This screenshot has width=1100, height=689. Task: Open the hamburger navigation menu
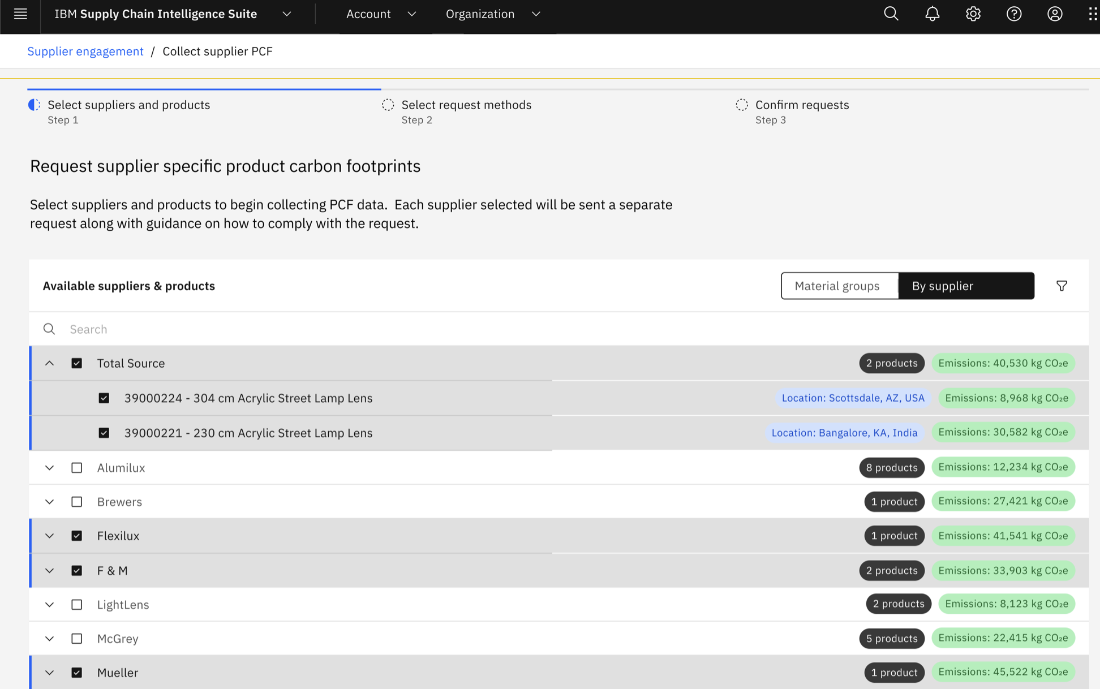point(20,14)
